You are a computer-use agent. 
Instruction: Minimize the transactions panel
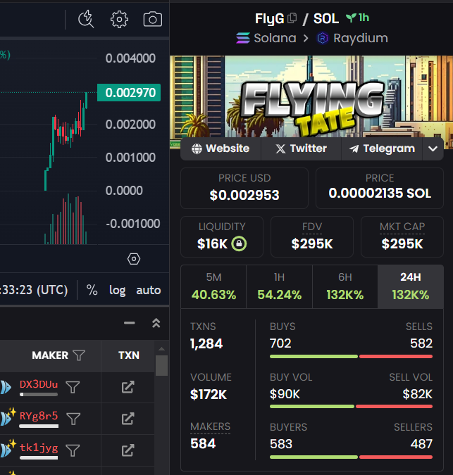click(x=130, y=323)
